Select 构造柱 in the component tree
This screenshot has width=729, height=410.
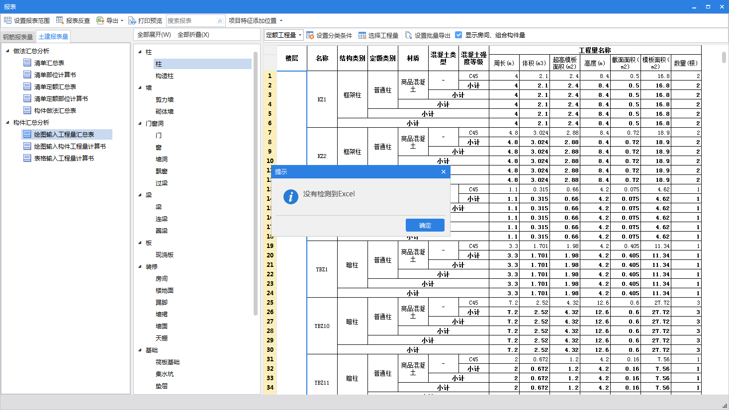(165, 76)
